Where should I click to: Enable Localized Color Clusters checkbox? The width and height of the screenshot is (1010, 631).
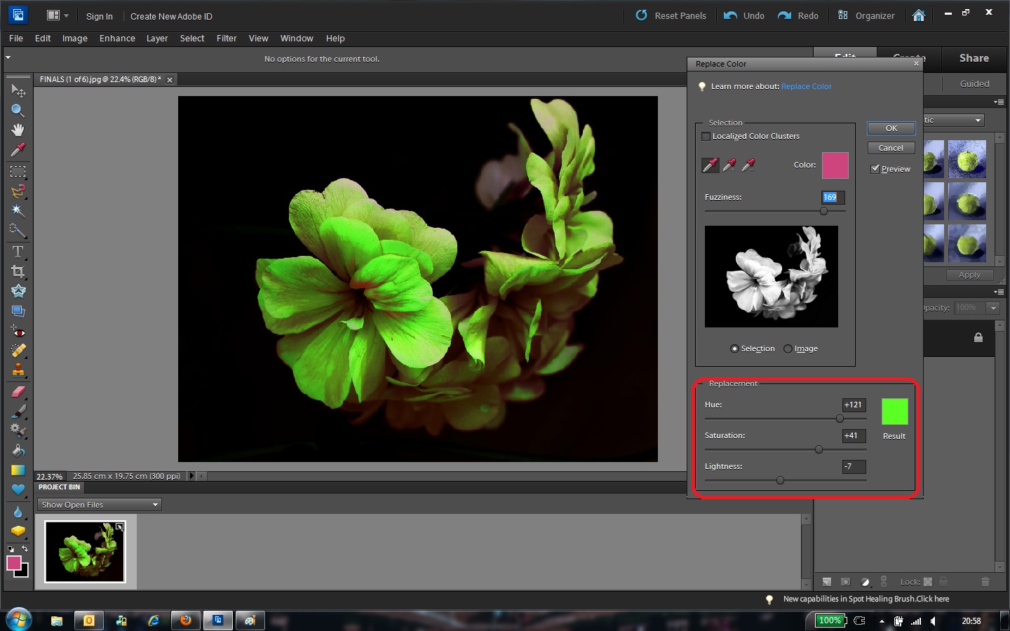point(706,137)
